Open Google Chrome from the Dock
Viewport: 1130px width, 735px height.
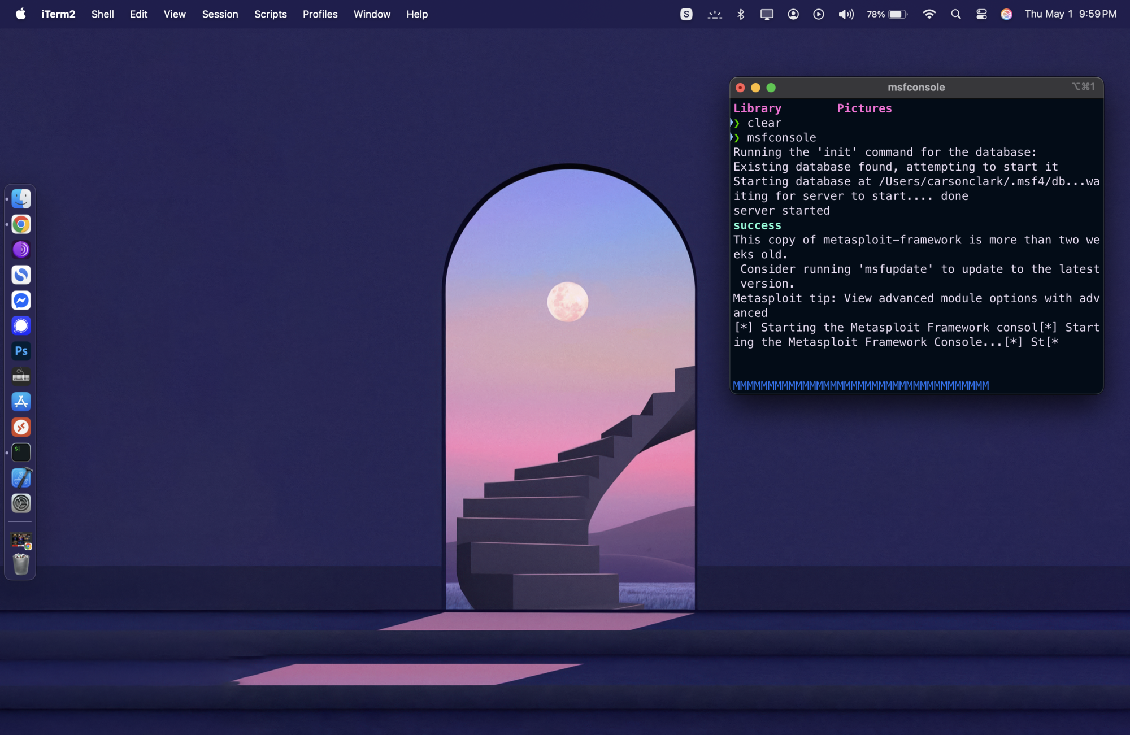[x=21, y=224]
